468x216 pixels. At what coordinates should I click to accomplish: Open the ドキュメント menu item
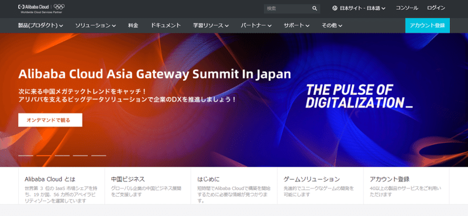point(166,26)
